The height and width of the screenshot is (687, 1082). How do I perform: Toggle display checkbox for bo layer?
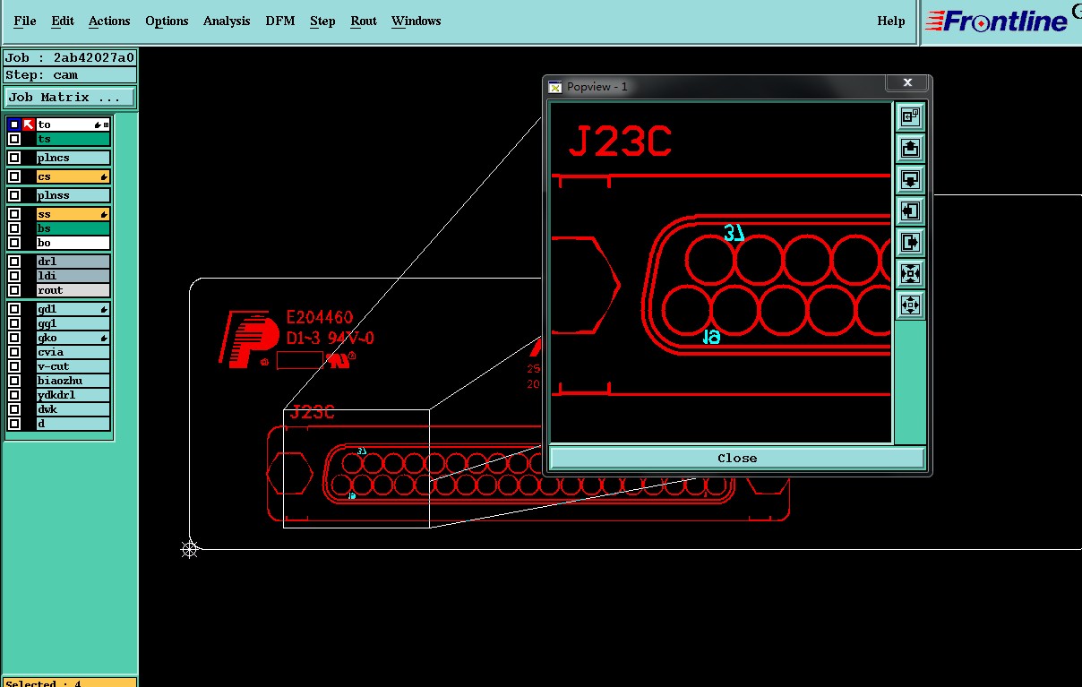[14, 243]
